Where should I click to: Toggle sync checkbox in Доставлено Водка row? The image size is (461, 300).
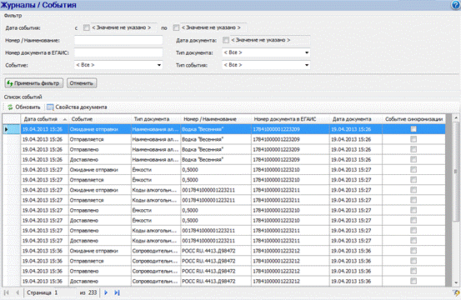click(x=413, y=159)
